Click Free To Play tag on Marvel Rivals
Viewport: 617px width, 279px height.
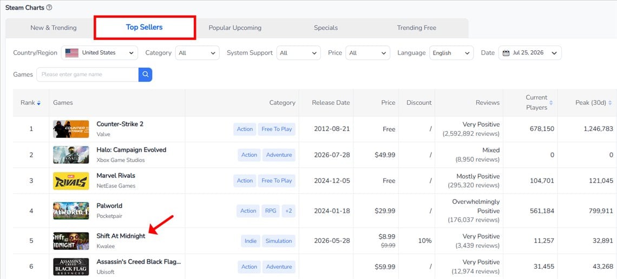point(277,181)
